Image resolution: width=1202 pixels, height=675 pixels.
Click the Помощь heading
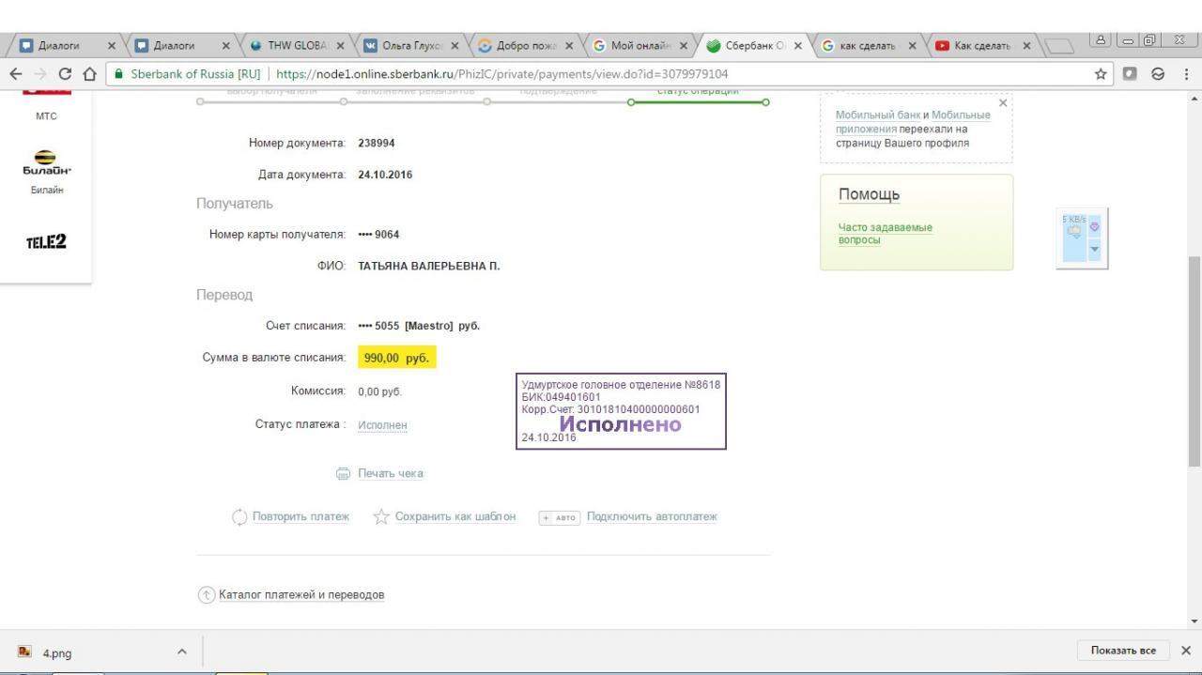click(x=869, y=194)
